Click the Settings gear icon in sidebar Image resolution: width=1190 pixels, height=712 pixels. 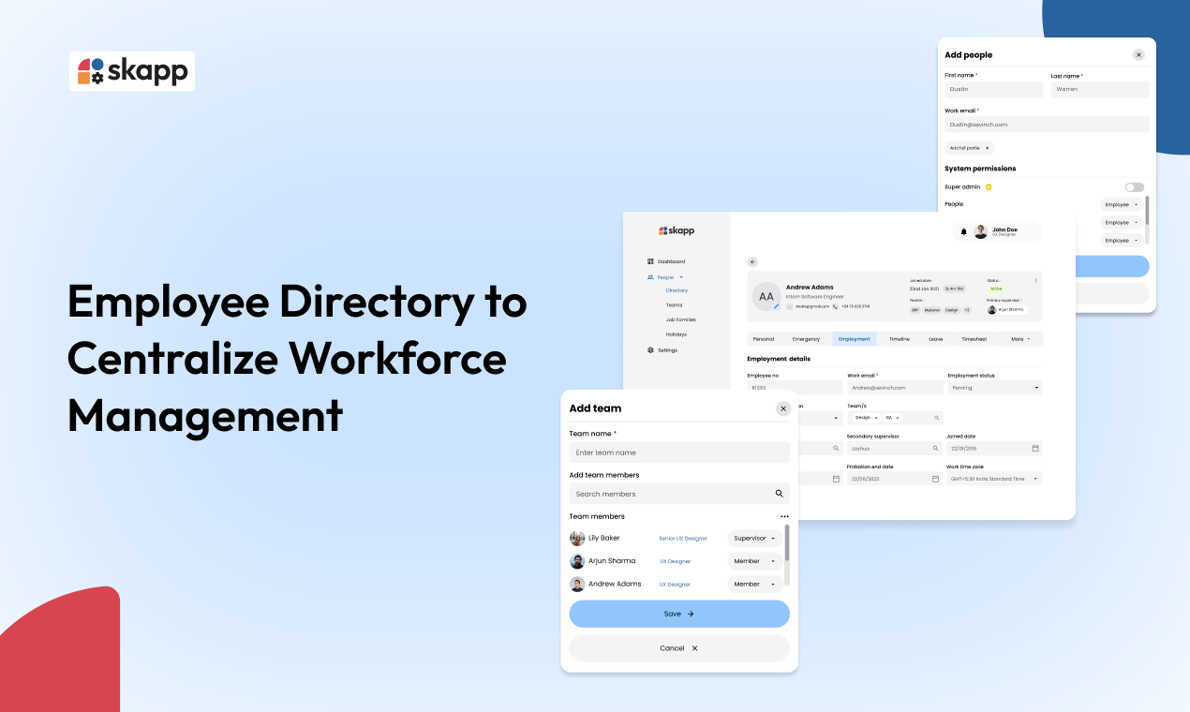point(650,350)
